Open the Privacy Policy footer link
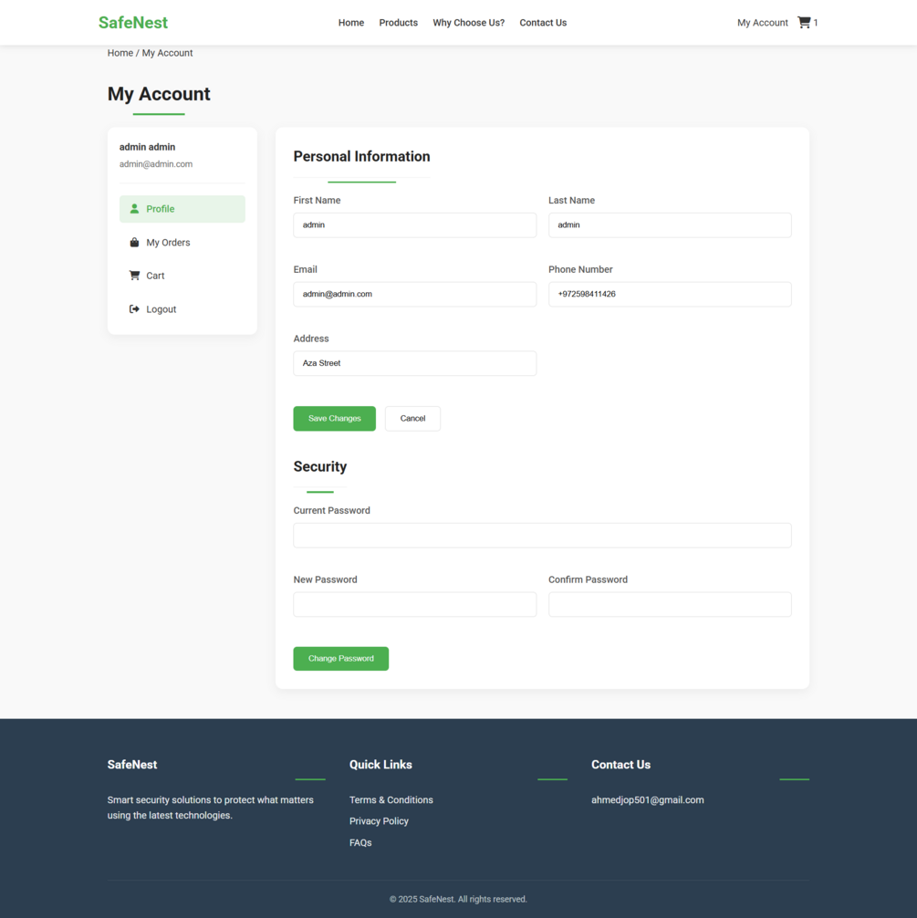Screen dimensions: 917x918 pos(379,820)
